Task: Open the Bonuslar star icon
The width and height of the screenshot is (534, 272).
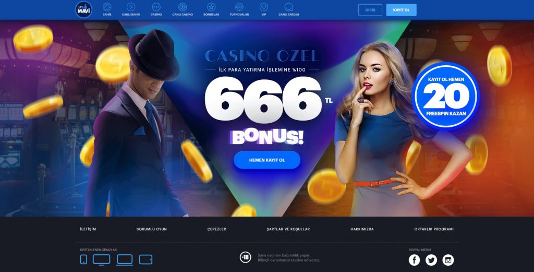Action: click(x=211, y=7)
